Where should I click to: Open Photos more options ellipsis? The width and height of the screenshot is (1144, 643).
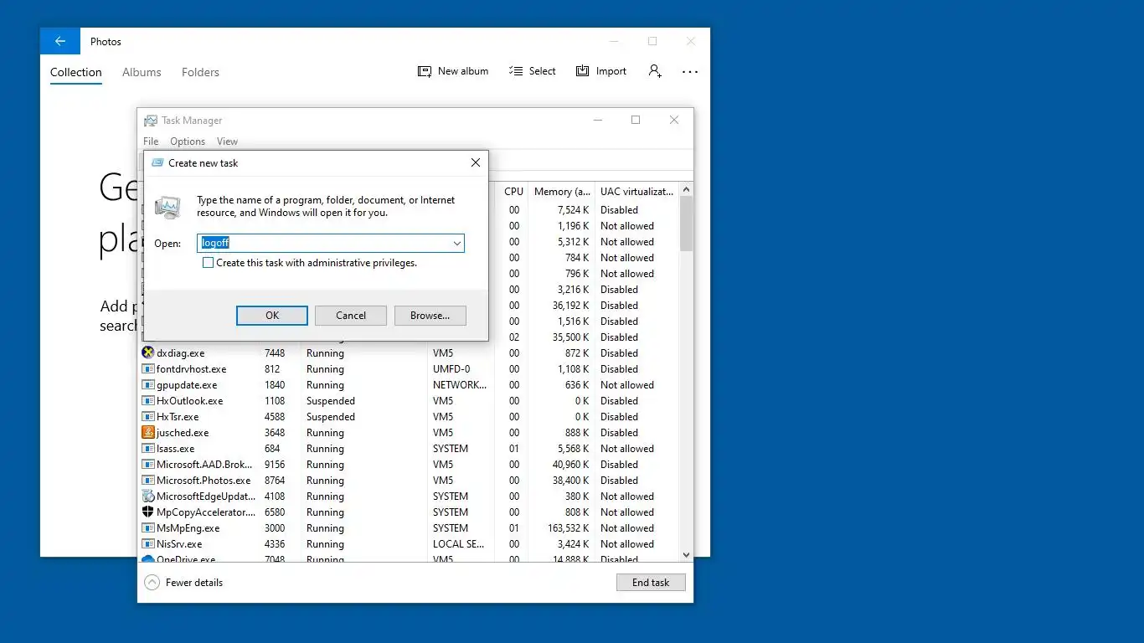[690, 72]
